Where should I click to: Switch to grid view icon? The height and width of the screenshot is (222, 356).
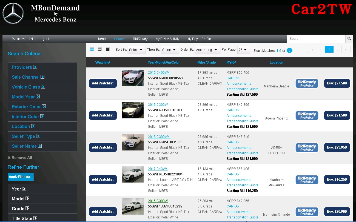coord(107,50)
